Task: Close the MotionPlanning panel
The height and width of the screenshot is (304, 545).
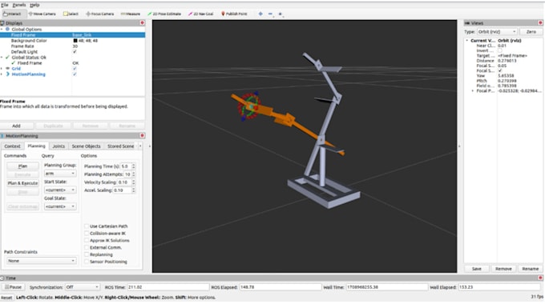Action: coord(142,136)
